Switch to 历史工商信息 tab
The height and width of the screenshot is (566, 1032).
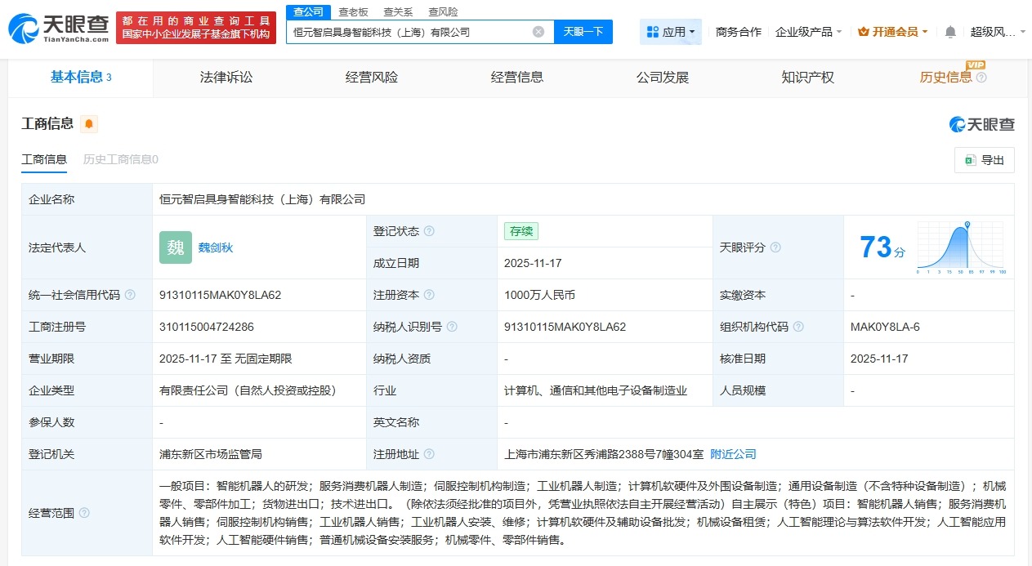[x=119, y=160]
